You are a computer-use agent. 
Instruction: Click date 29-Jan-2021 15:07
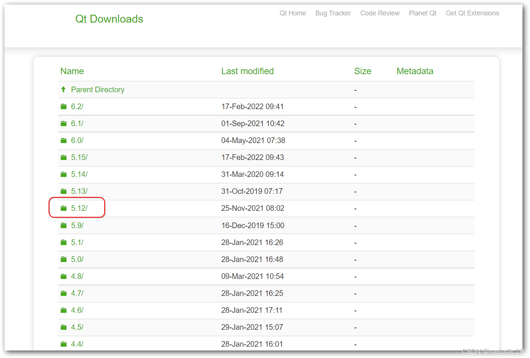252,327
